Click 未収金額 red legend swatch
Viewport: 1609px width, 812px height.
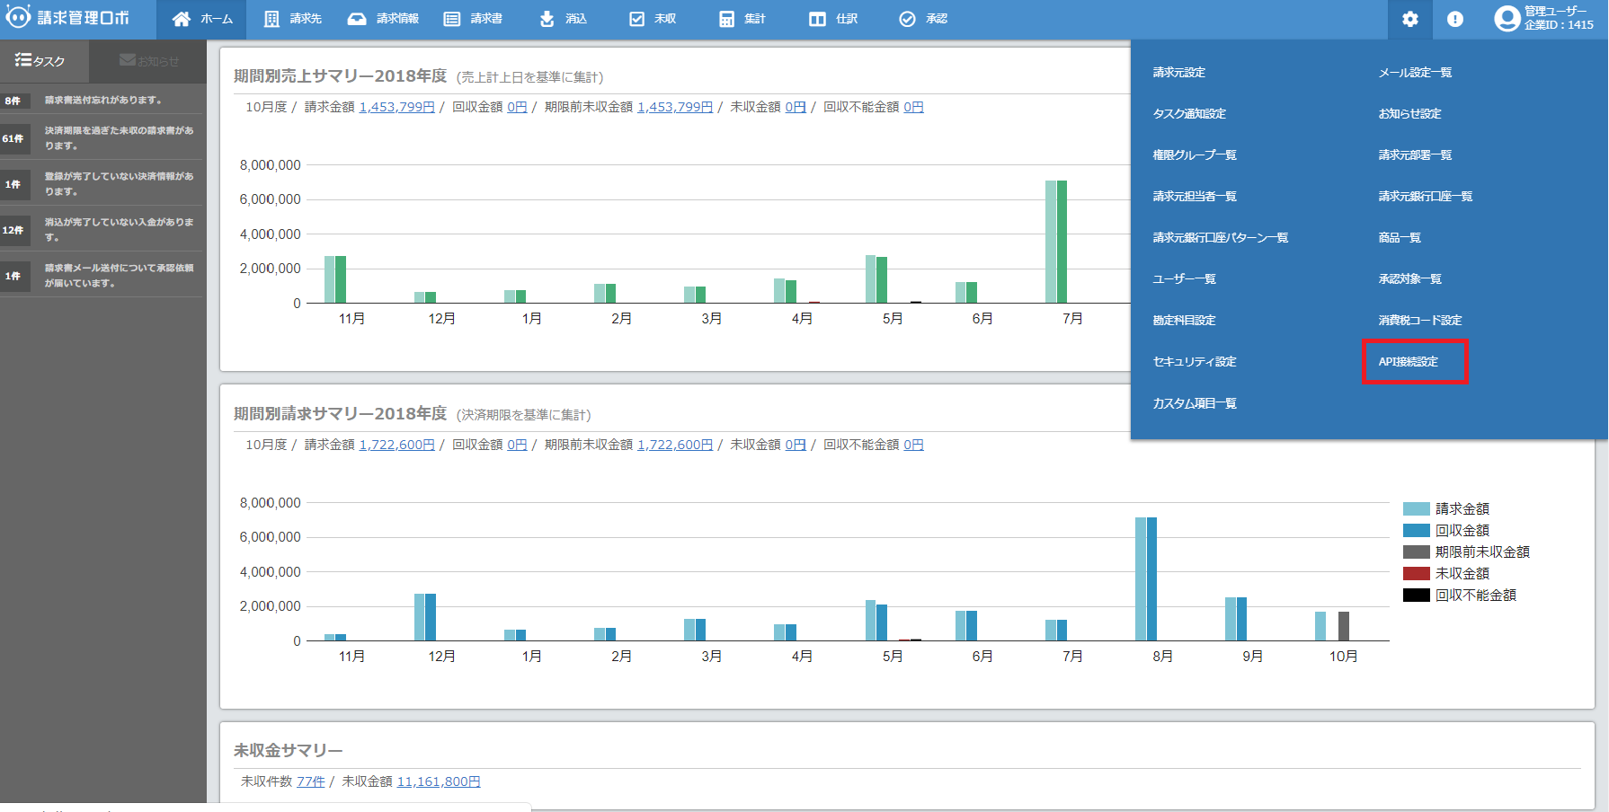tap(1417, 574)
